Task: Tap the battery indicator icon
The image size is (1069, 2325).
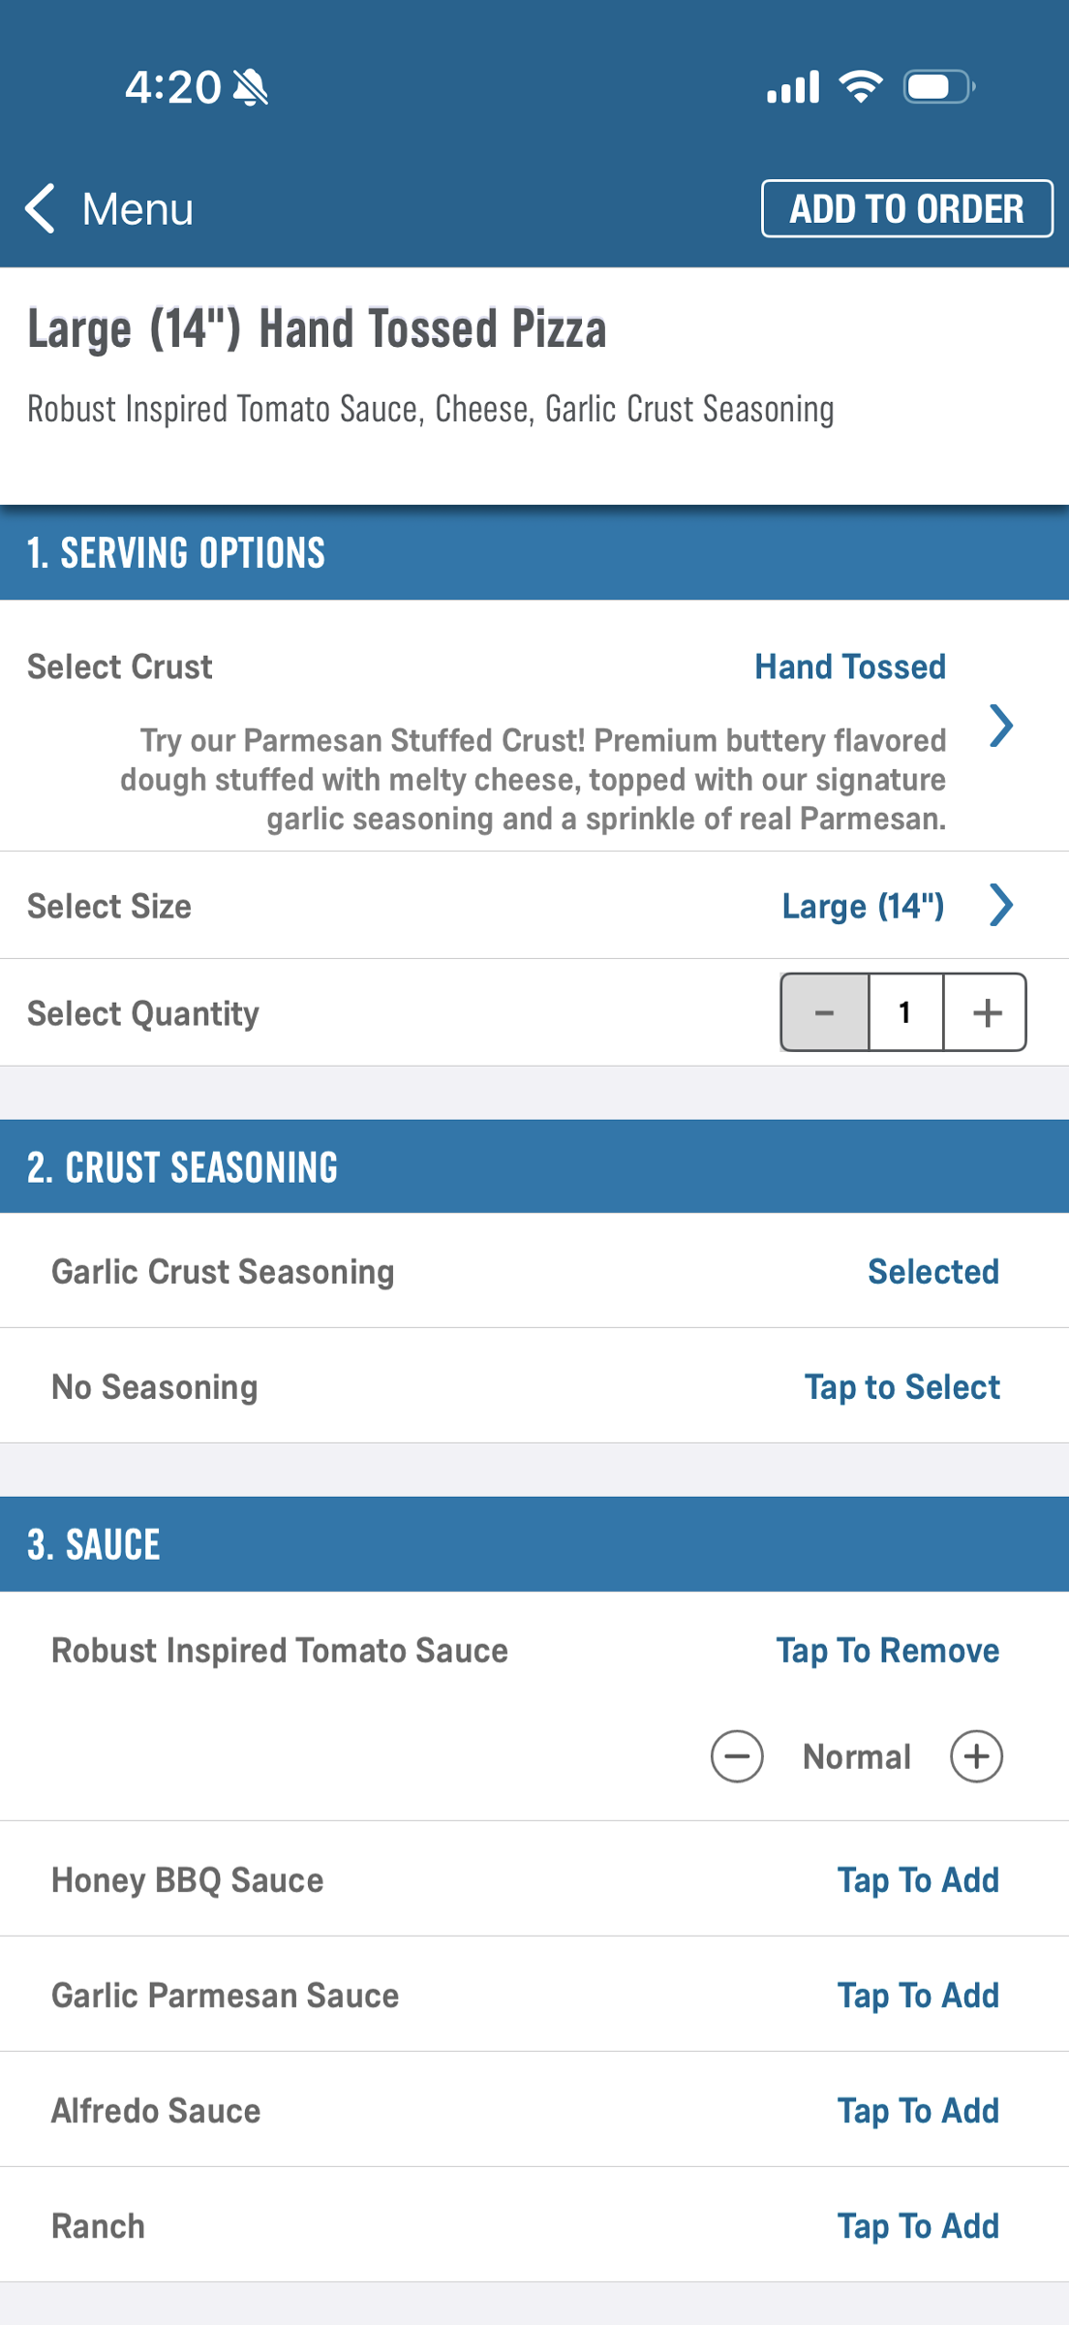Action: [938, 86]
